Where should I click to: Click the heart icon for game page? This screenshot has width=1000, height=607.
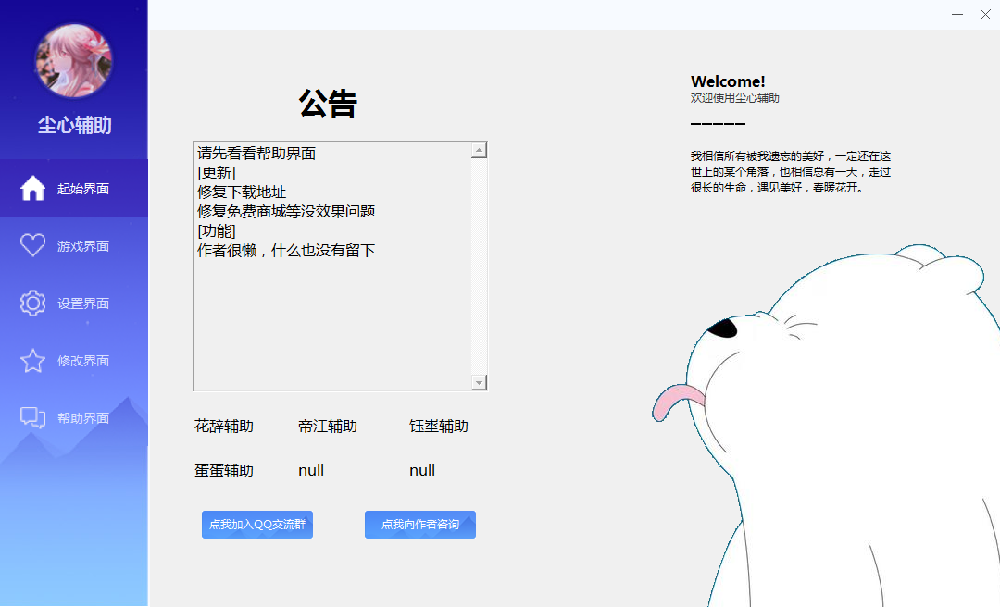32,245
